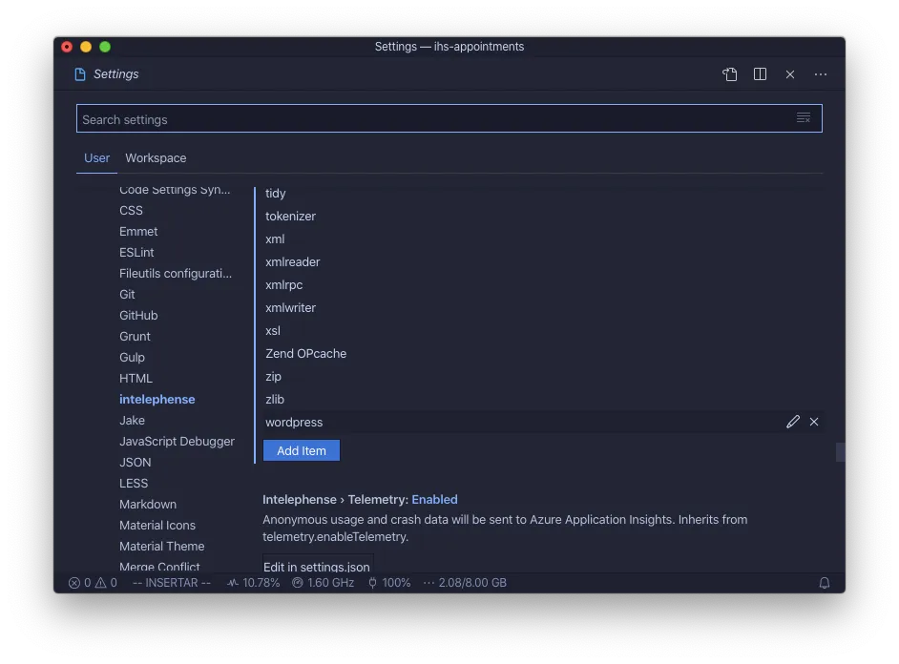This screenshot has height=664, width=899.
Task: Select the xsl stub item
Action: pyautogui.click(x=273, y=330)
